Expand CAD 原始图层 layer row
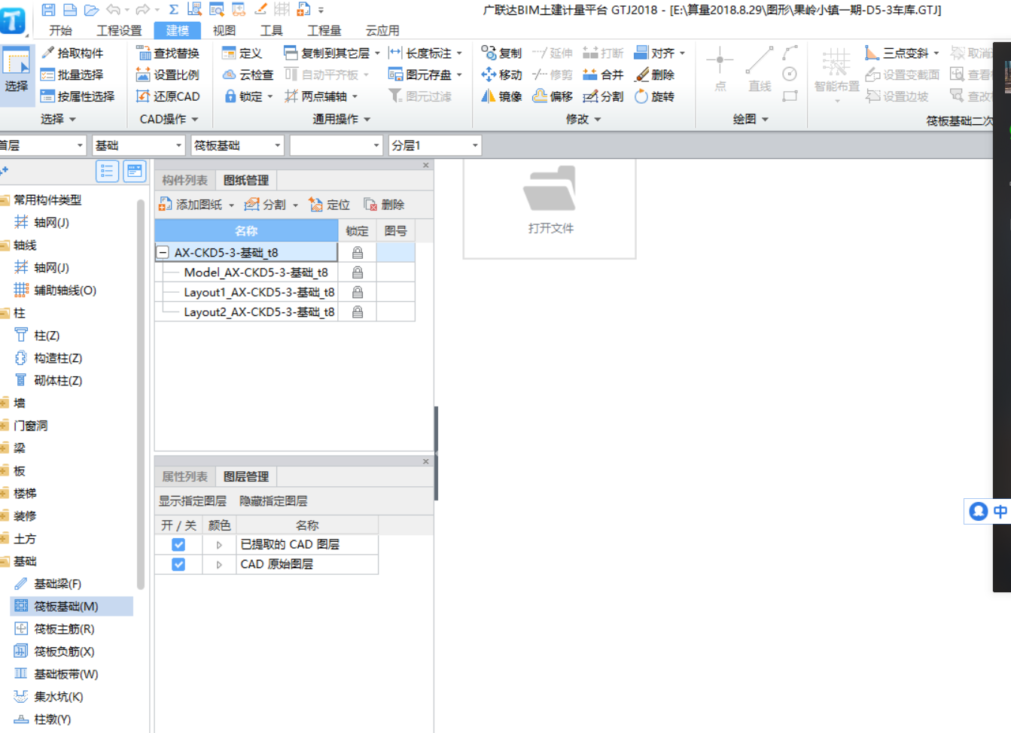Screen dimensions: 1011x733 click(x=219, y=564)
